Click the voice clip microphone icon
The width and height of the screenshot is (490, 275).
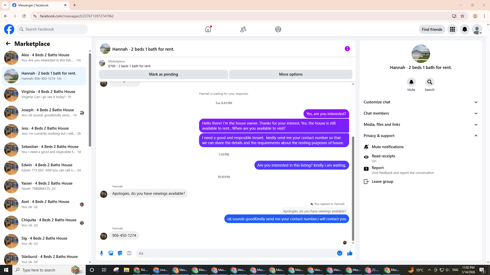[102, 253]
